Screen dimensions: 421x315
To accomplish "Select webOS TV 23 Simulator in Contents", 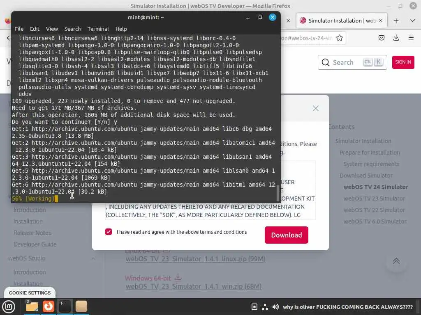I will 374,199.
